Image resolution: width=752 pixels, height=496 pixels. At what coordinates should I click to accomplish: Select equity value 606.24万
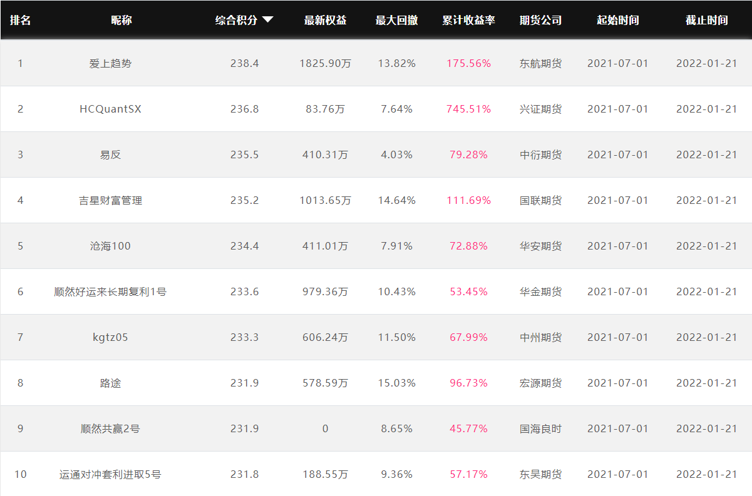(325, 337)
